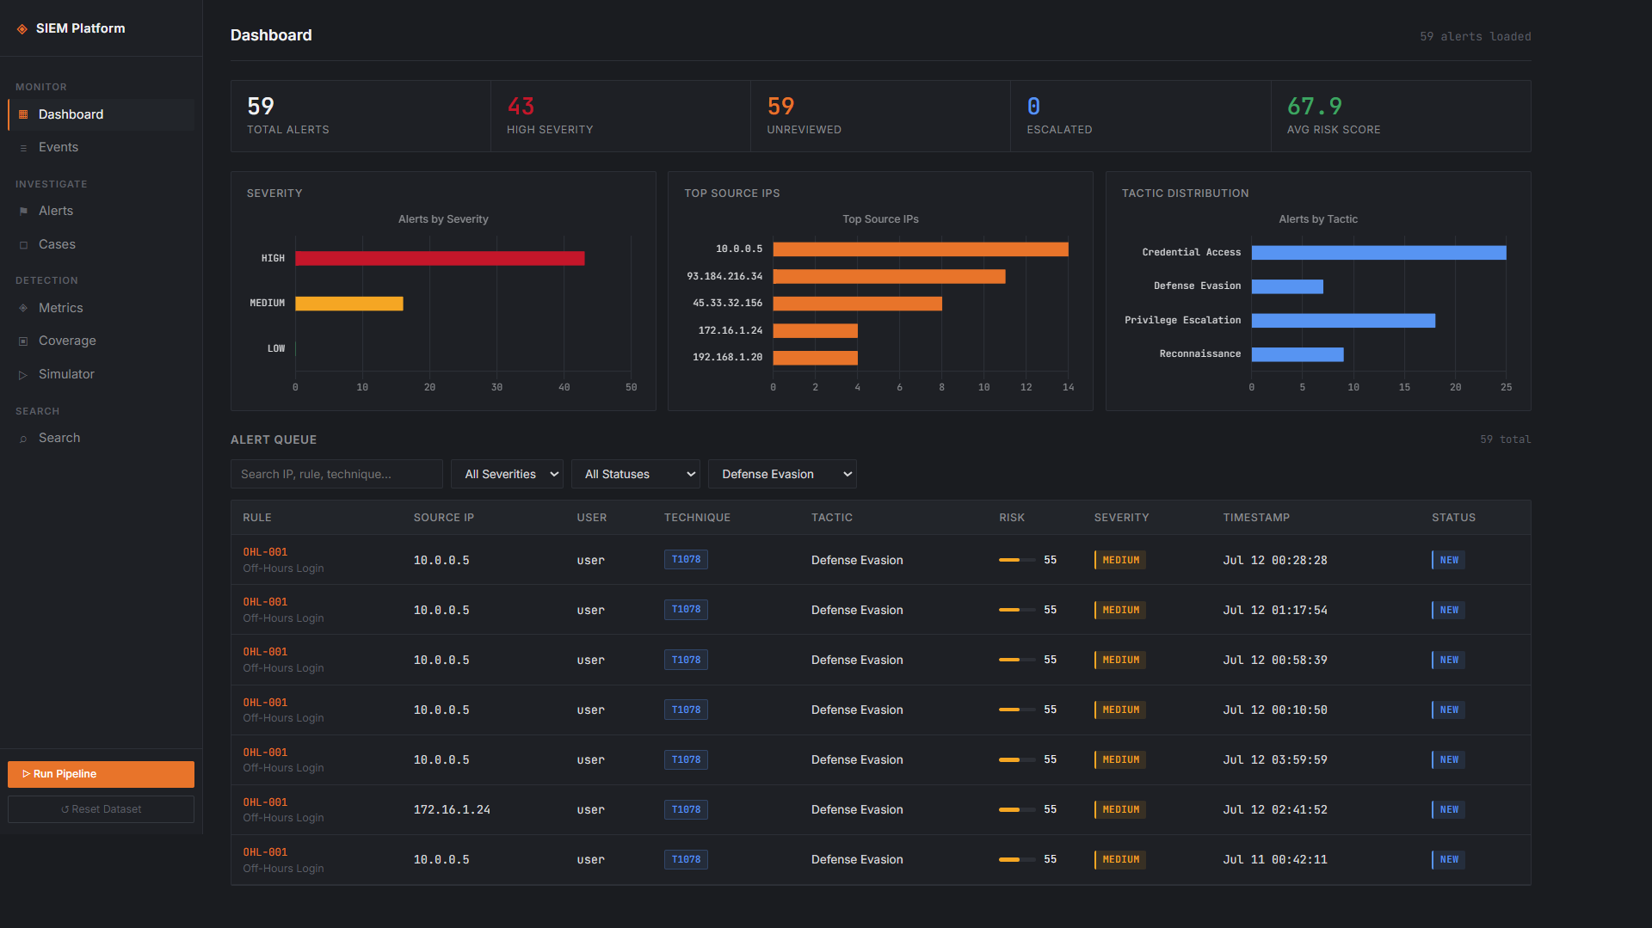Click the 45.33.32.156 source IP bar
This screenshot has height=928, width=1652.
(857, 304)
